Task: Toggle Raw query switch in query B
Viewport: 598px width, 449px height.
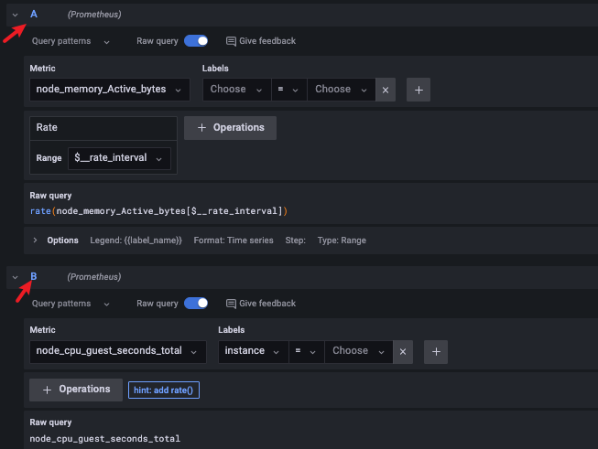Action: pos(196,303)
